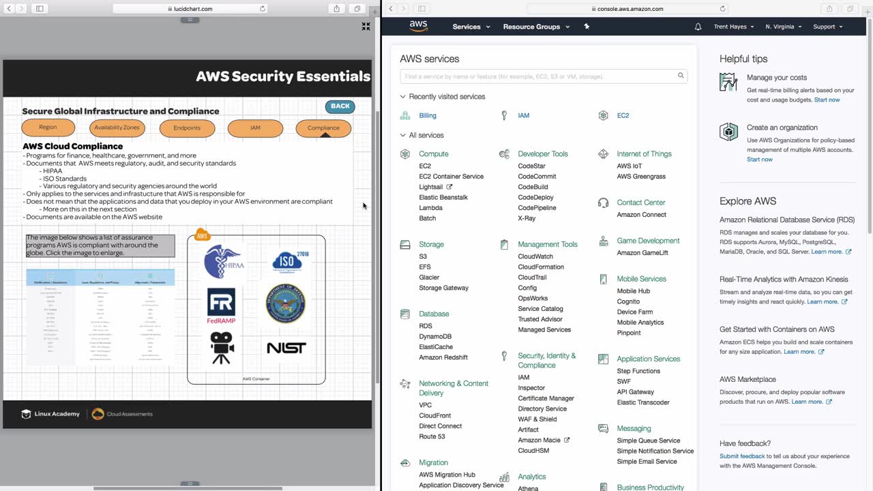Click the NIST logo in the slide

(x=286, y=348)
